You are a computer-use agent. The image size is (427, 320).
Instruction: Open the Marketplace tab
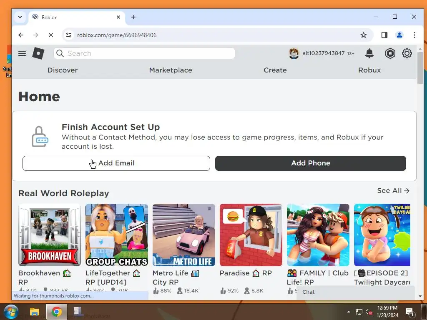(x=171, y=70)
